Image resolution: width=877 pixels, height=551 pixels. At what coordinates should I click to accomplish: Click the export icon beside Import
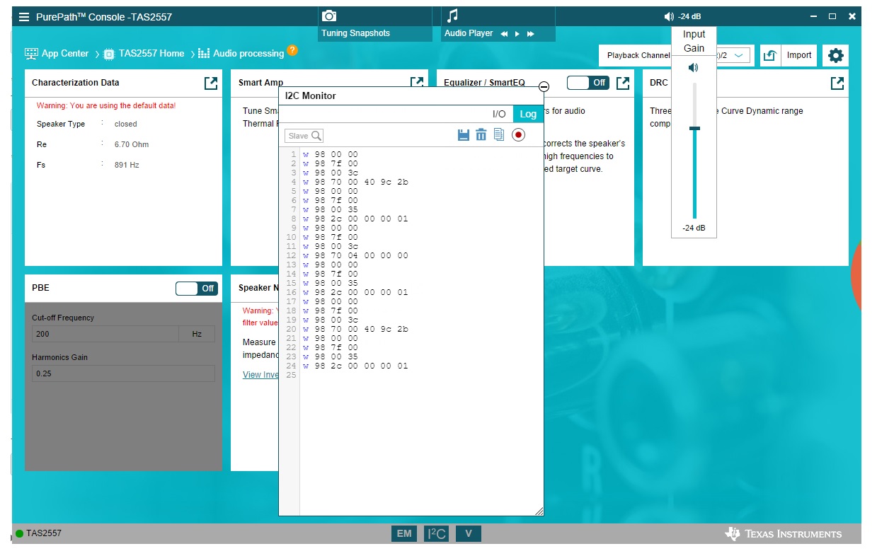(770, 55)
